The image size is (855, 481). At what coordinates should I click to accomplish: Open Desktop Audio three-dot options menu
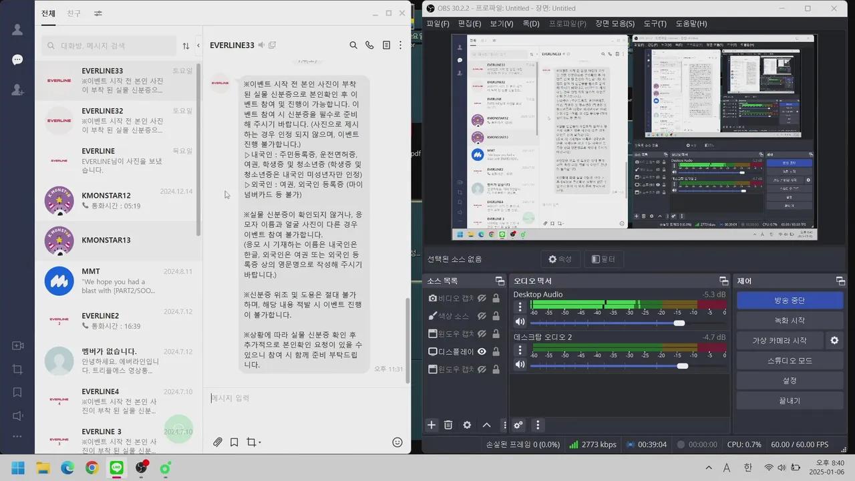(x=520, y=307)
